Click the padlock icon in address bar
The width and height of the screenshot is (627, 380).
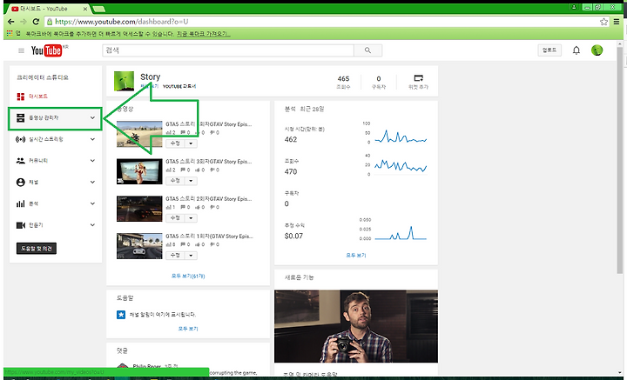click(x=49, y=22)
